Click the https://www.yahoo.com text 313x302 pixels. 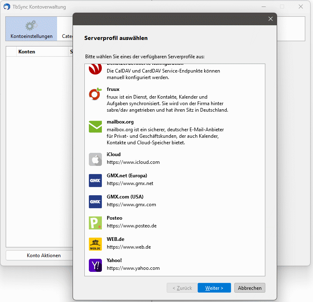point(133,268)
